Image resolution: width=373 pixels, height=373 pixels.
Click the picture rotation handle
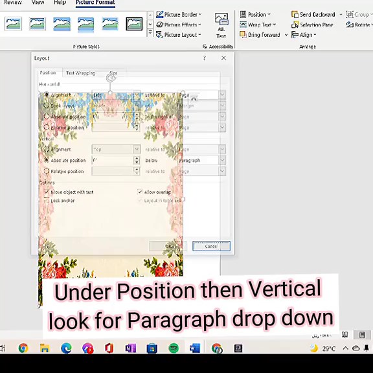110,78
